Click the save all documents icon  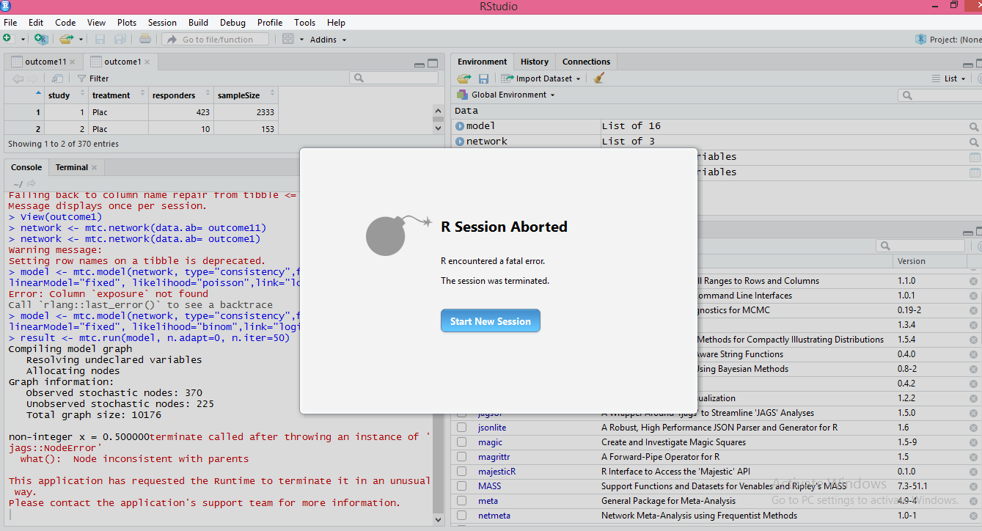(120, 39)
